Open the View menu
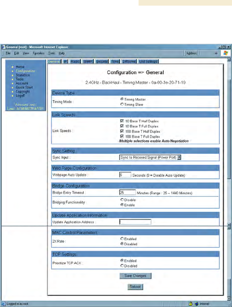 coord(26,53)
